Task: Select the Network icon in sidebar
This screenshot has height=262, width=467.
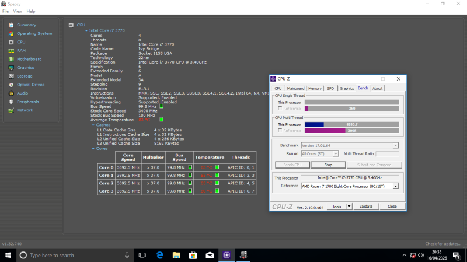Action: 11,110
